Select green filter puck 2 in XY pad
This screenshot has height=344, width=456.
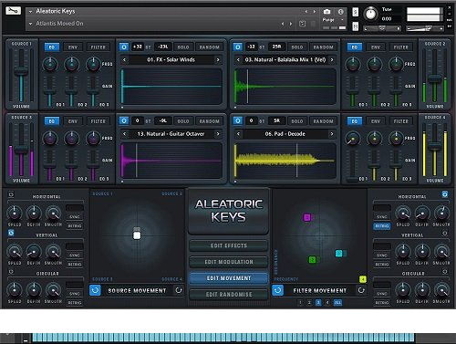(312, 260)
